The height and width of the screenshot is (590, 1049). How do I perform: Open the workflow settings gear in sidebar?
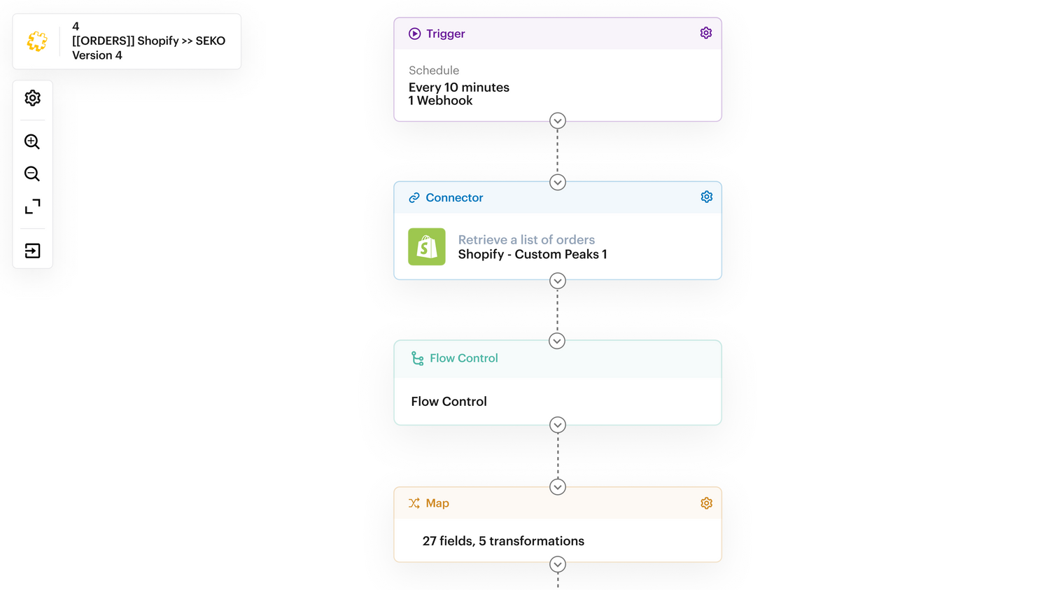pyautogui.click(x=32, y=98)
